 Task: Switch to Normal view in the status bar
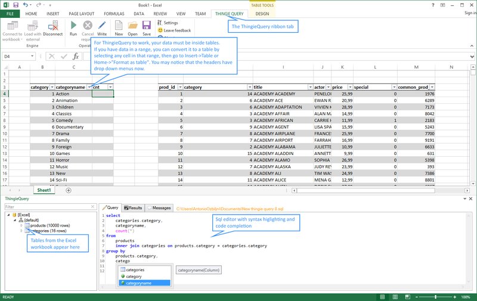point(382,297)
